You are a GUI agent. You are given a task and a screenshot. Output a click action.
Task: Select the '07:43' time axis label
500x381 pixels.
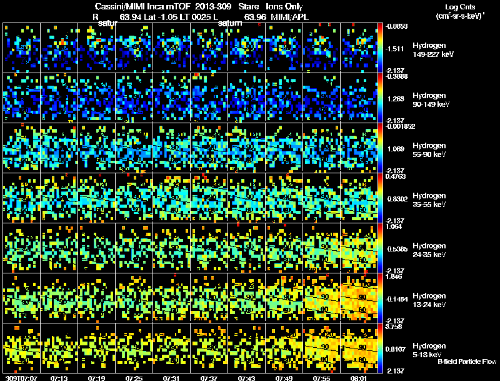pyautogui.click(x=246, y=378)
